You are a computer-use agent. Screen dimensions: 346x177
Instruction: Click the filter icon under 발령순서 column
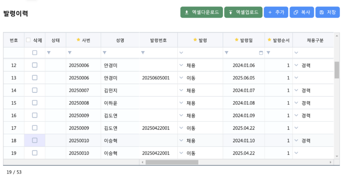pos(268,53)
